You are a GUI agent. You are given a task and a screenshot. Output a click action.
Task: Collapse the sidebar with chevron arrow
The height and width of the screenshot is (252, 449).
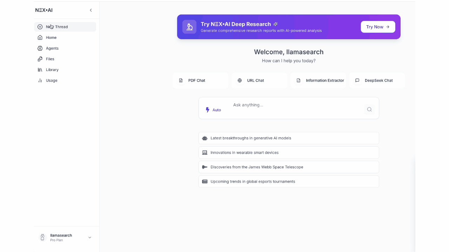(91, 10)
